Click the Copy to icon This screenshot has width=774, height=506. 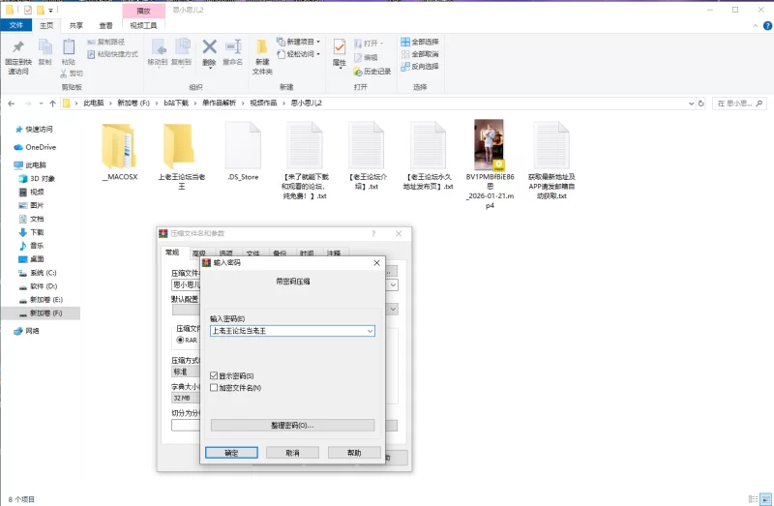click(182, 46)
